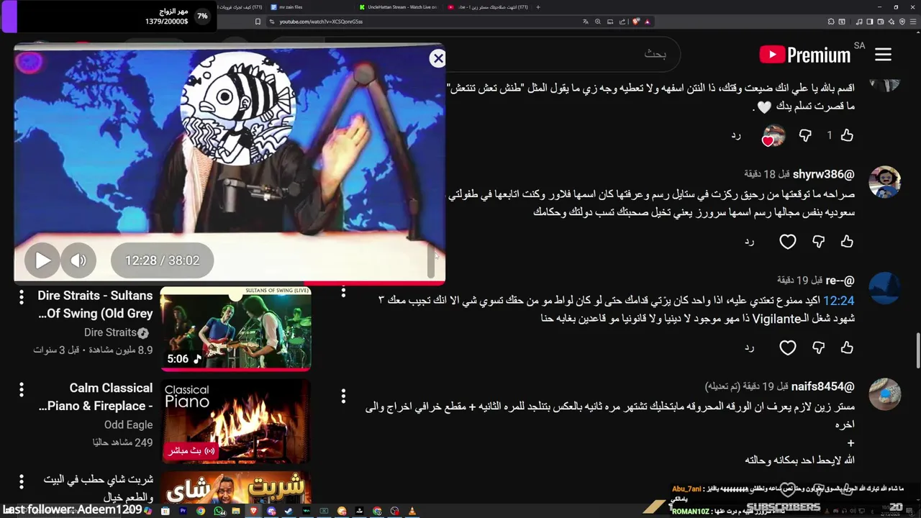Screen dimensions: 921x518
Task: Open the shyrw386 profile avatar
Action: (885, 182)
